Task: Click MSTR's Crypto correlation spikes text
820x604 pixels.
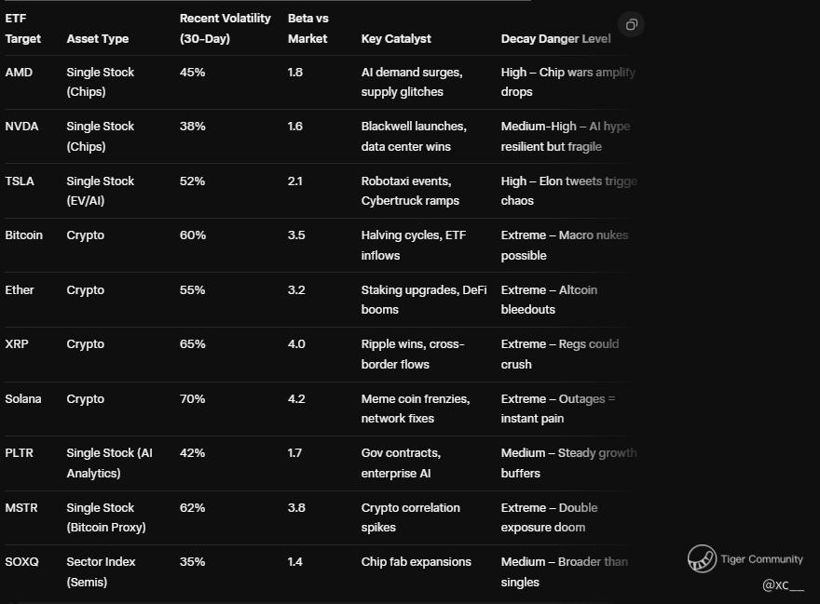Action: pos(410,517)
